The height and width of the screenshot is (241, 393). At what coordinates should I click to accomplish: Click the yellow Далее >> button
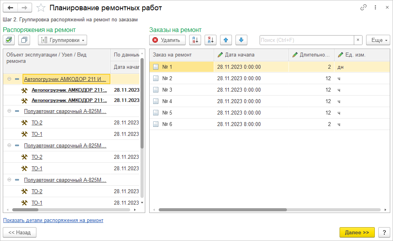pyautogui.click(x=357, y=232)
